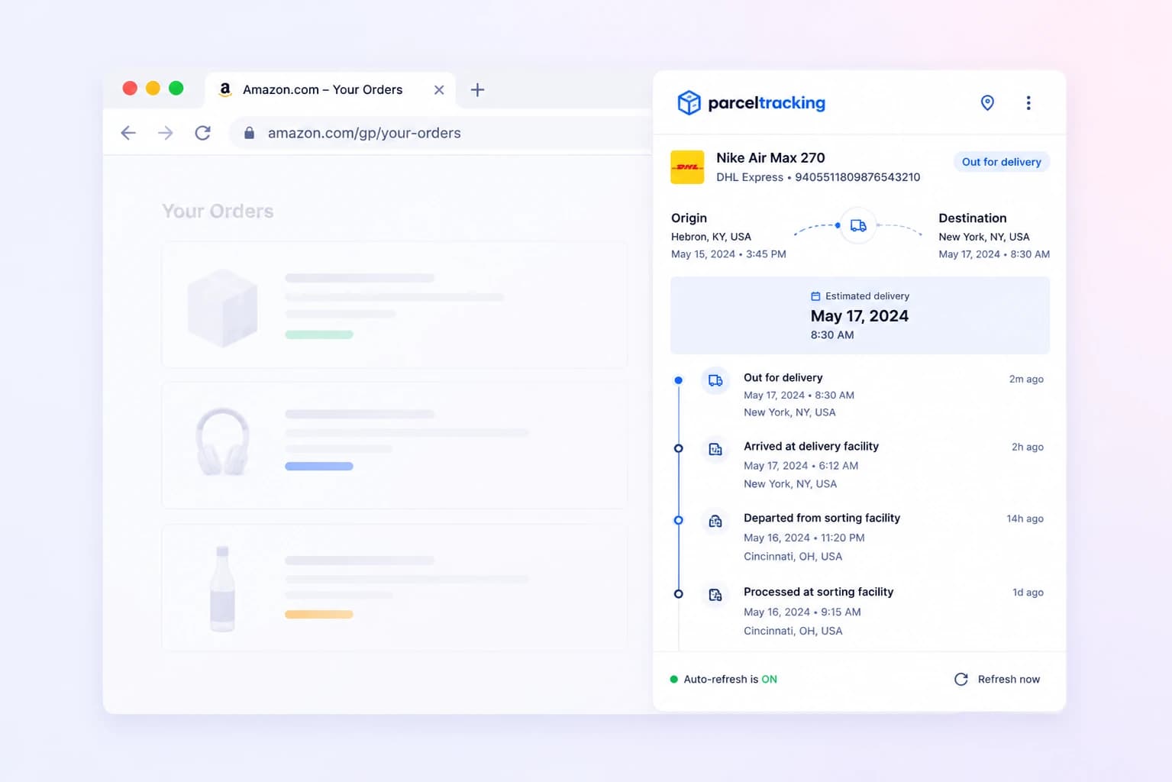This screenshot has width=1172, height=782.
Task: Click the Out for delivery truck event icon
Action: pyautogui.click(x=715, y=380)
